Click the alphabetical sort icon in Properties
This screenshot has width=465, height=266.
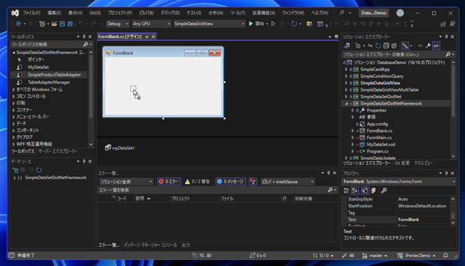pos(355,190)
